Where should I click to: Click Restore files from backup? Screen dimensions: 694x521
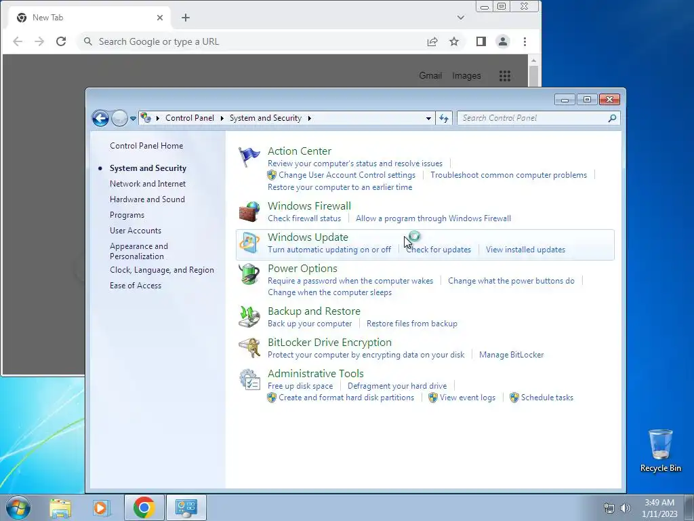[411, 324]
